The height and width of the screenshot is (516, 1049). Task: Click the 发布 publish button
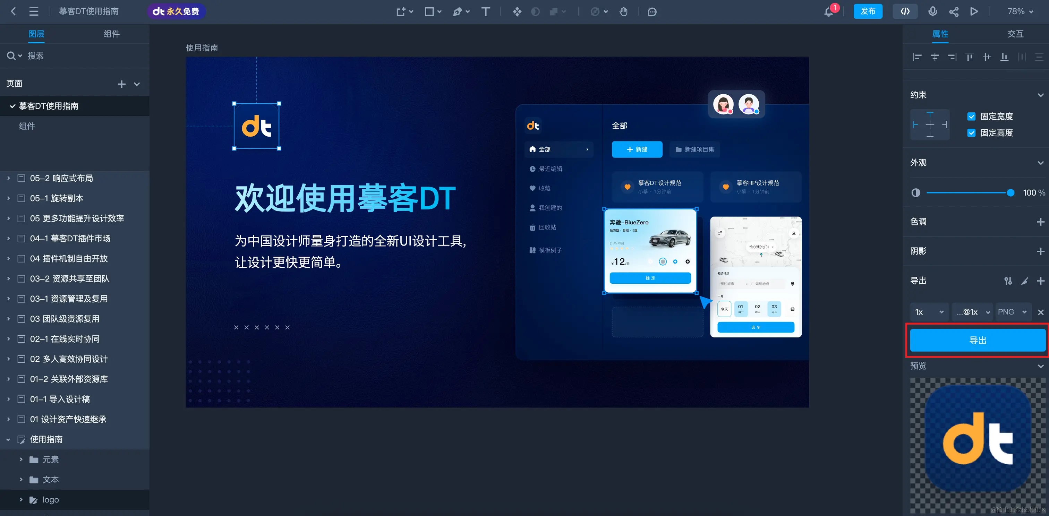coord(868,11)
